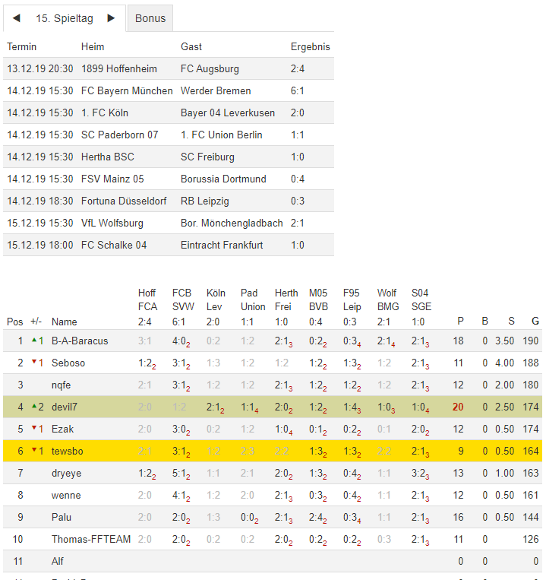
Task: Select the VfL Wolfsburg match row
Action: click(169, 223)
